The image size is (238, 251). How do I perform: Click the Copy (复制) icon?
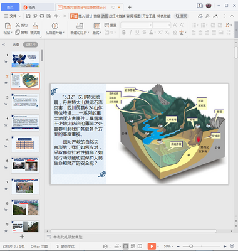18,32
